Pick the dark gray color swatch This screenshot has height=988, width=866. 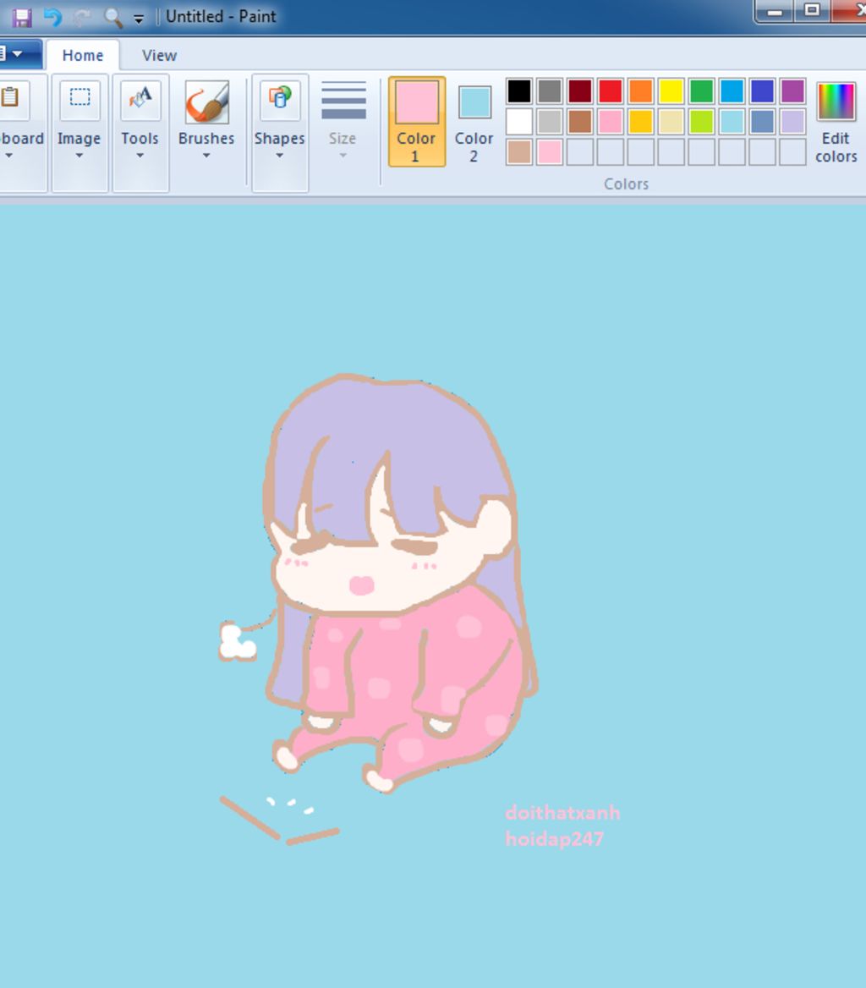tap(549, 91)
